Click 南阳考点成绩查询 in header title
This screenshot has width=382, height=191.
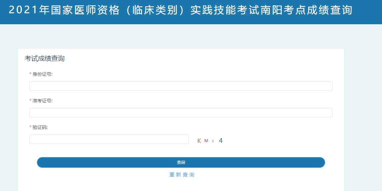point(293,10)
